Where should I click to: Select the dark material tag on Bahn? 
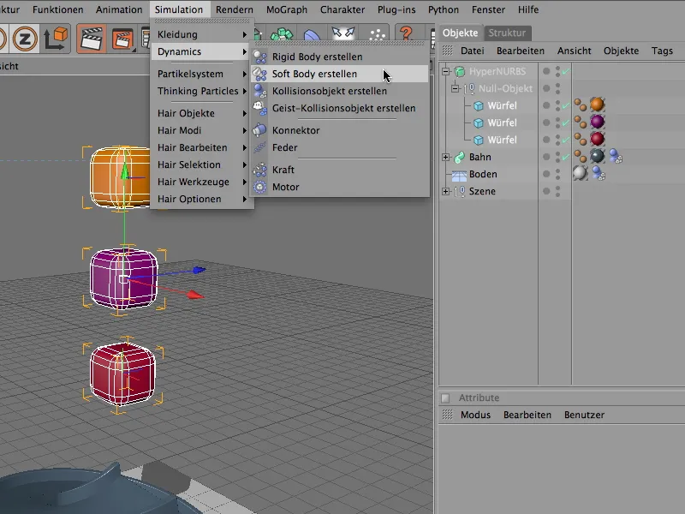597,156
